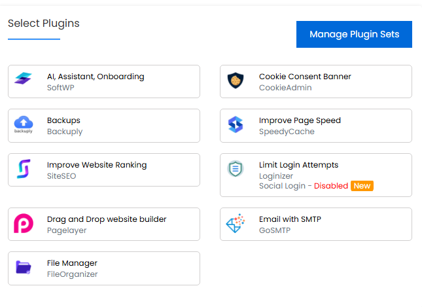
Task: Click the GoSMTP plugin name
Action: 275,230
